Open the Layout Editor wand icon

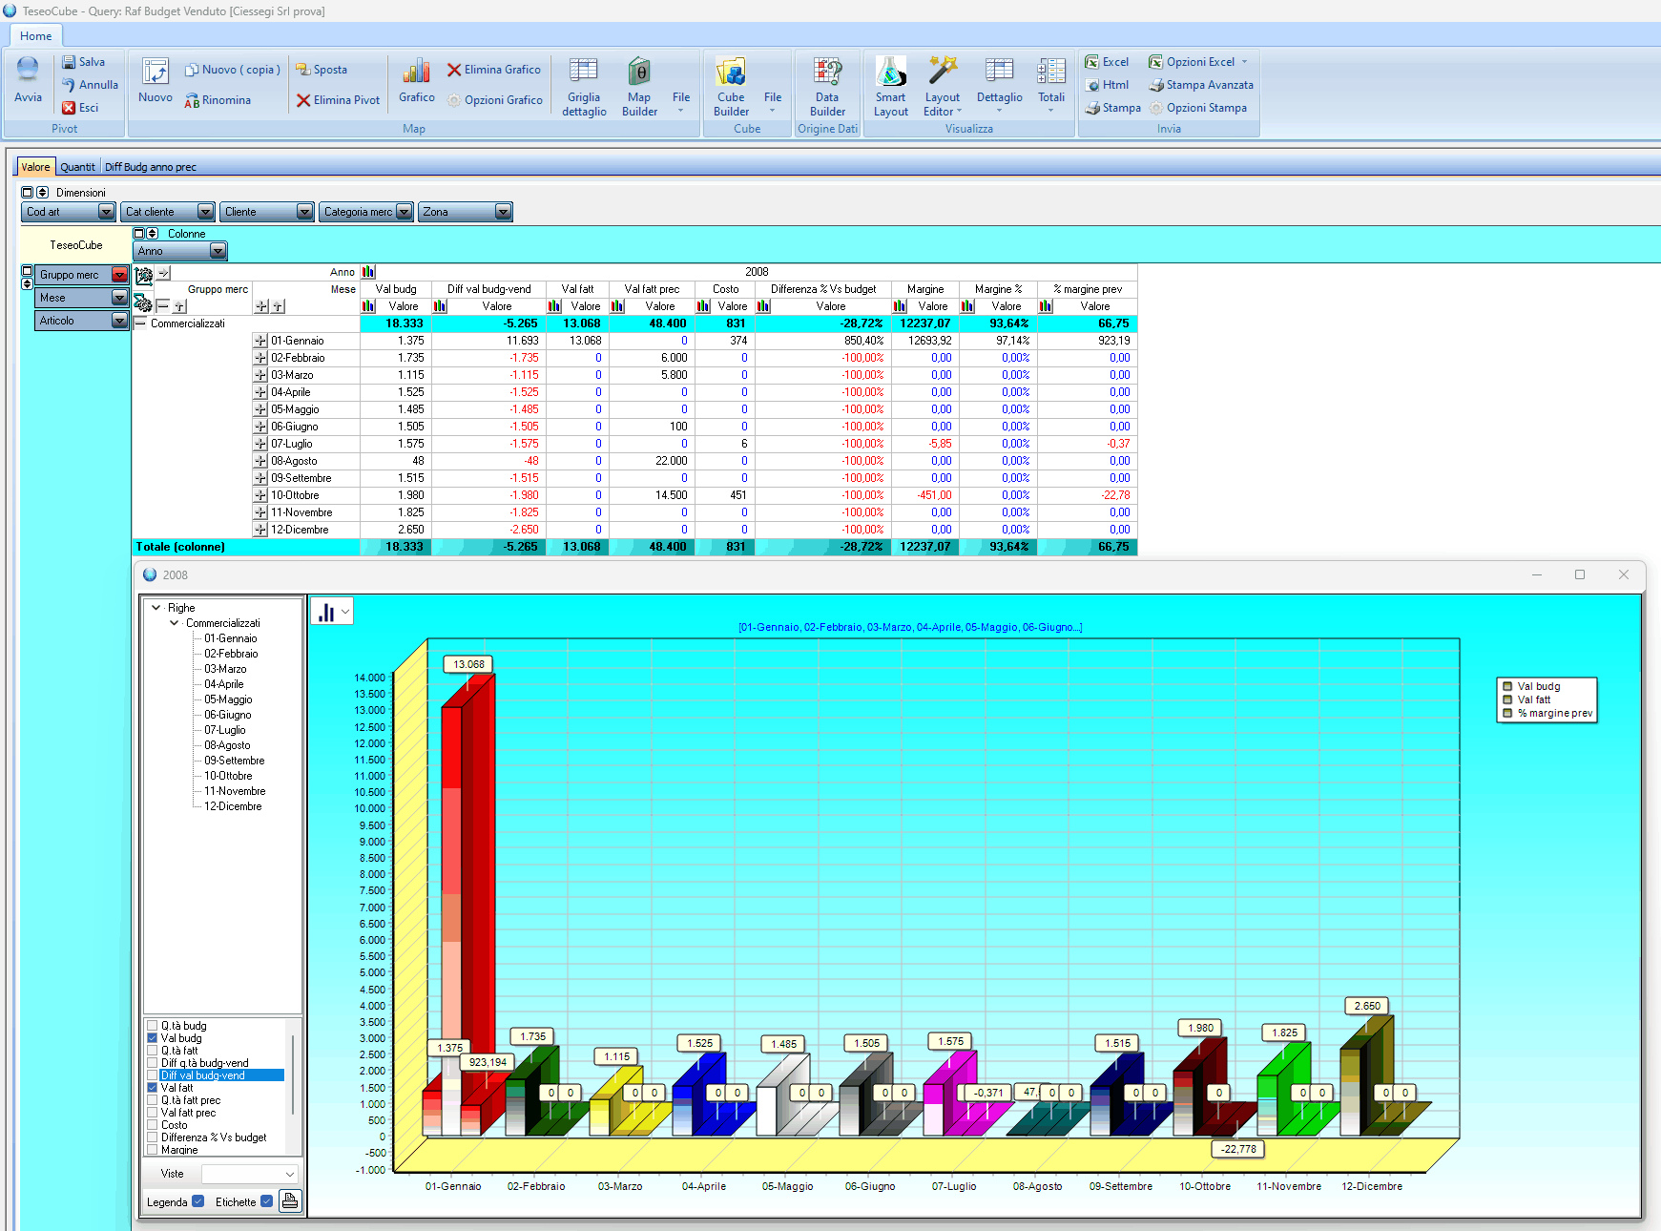coord(943,71)
